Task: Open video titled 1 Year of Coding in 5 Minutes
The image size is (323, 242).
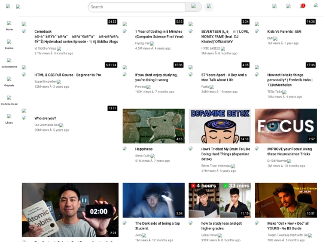Action: pyautogui.click(x=159, y=34)
